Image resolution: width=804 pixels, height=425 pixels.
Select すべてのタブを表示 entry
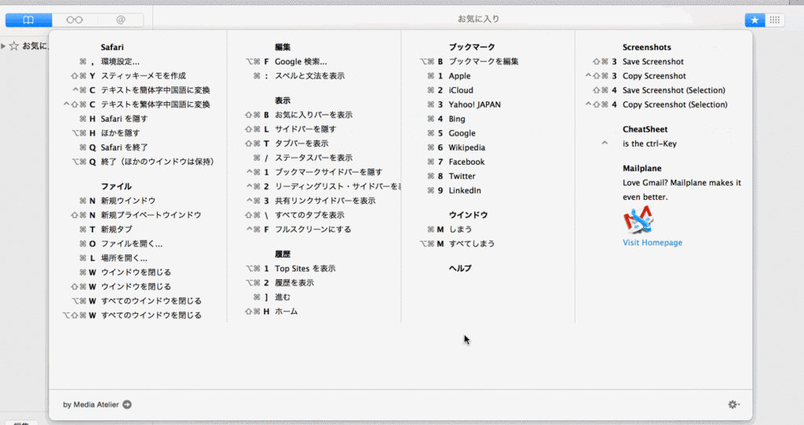pyautogui.click(x=309, y=215)
